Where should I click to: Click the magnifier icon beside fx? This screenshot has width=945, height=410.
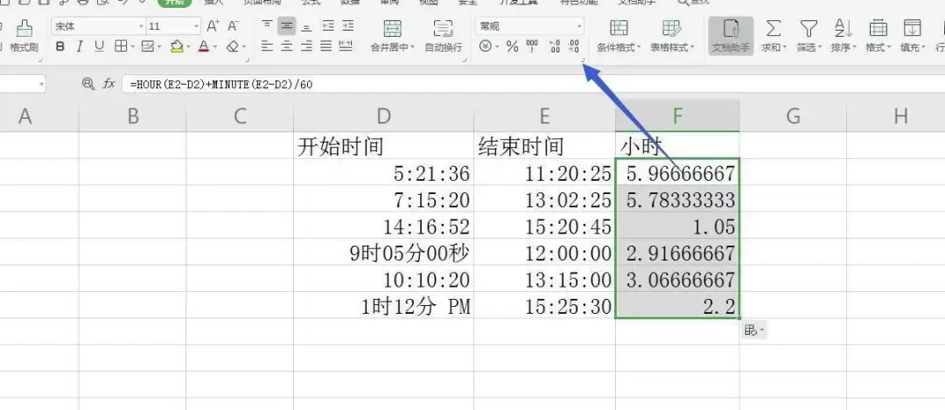tap(88, 84)
